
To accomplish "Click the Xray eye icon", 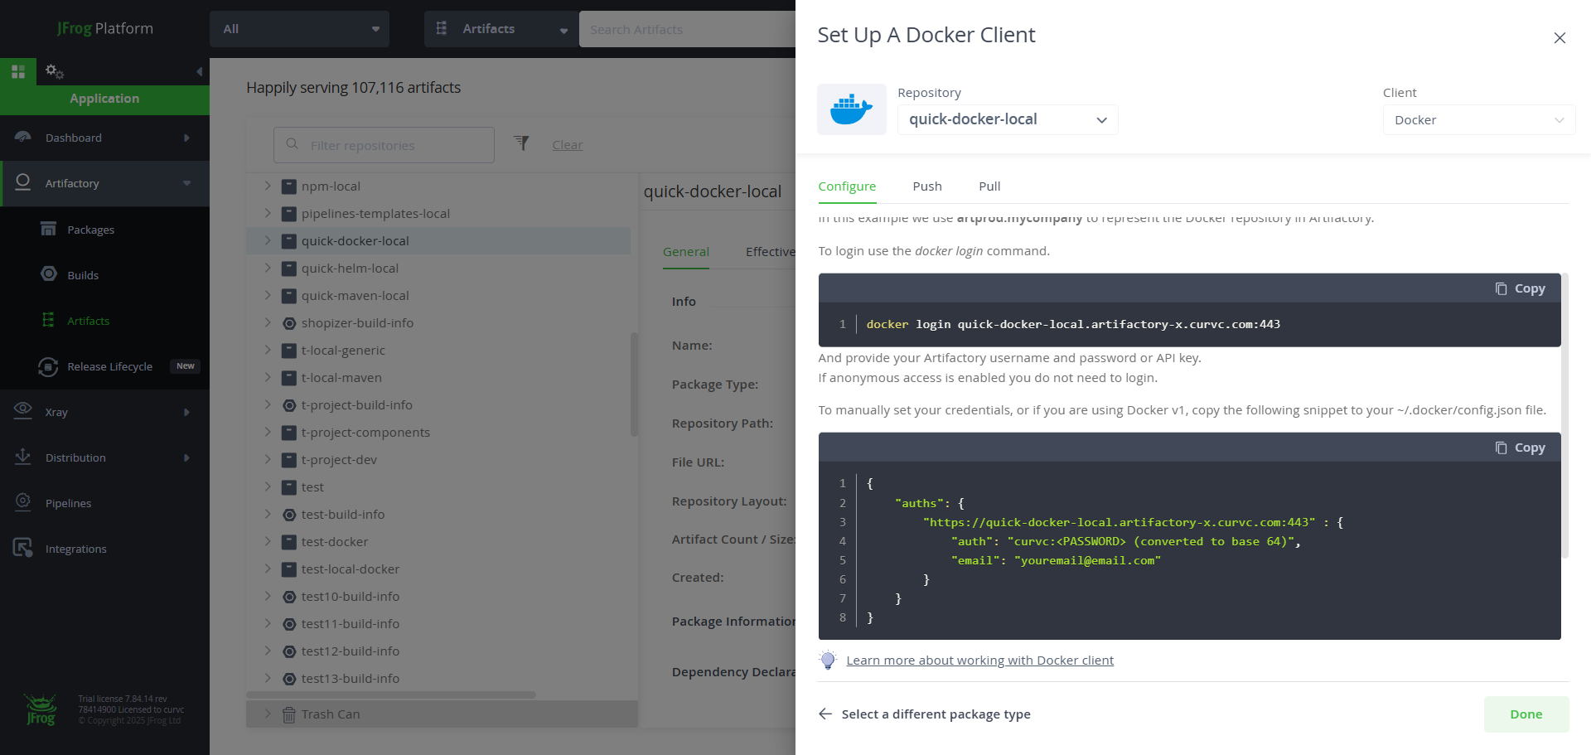I will (23, 411).
